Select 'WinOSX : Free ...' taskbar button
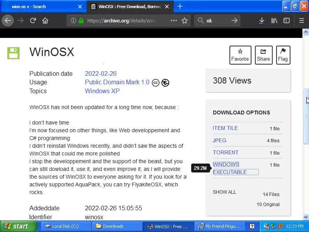The height and width of the screenshot is (232, 309). (x=168, y=226)
